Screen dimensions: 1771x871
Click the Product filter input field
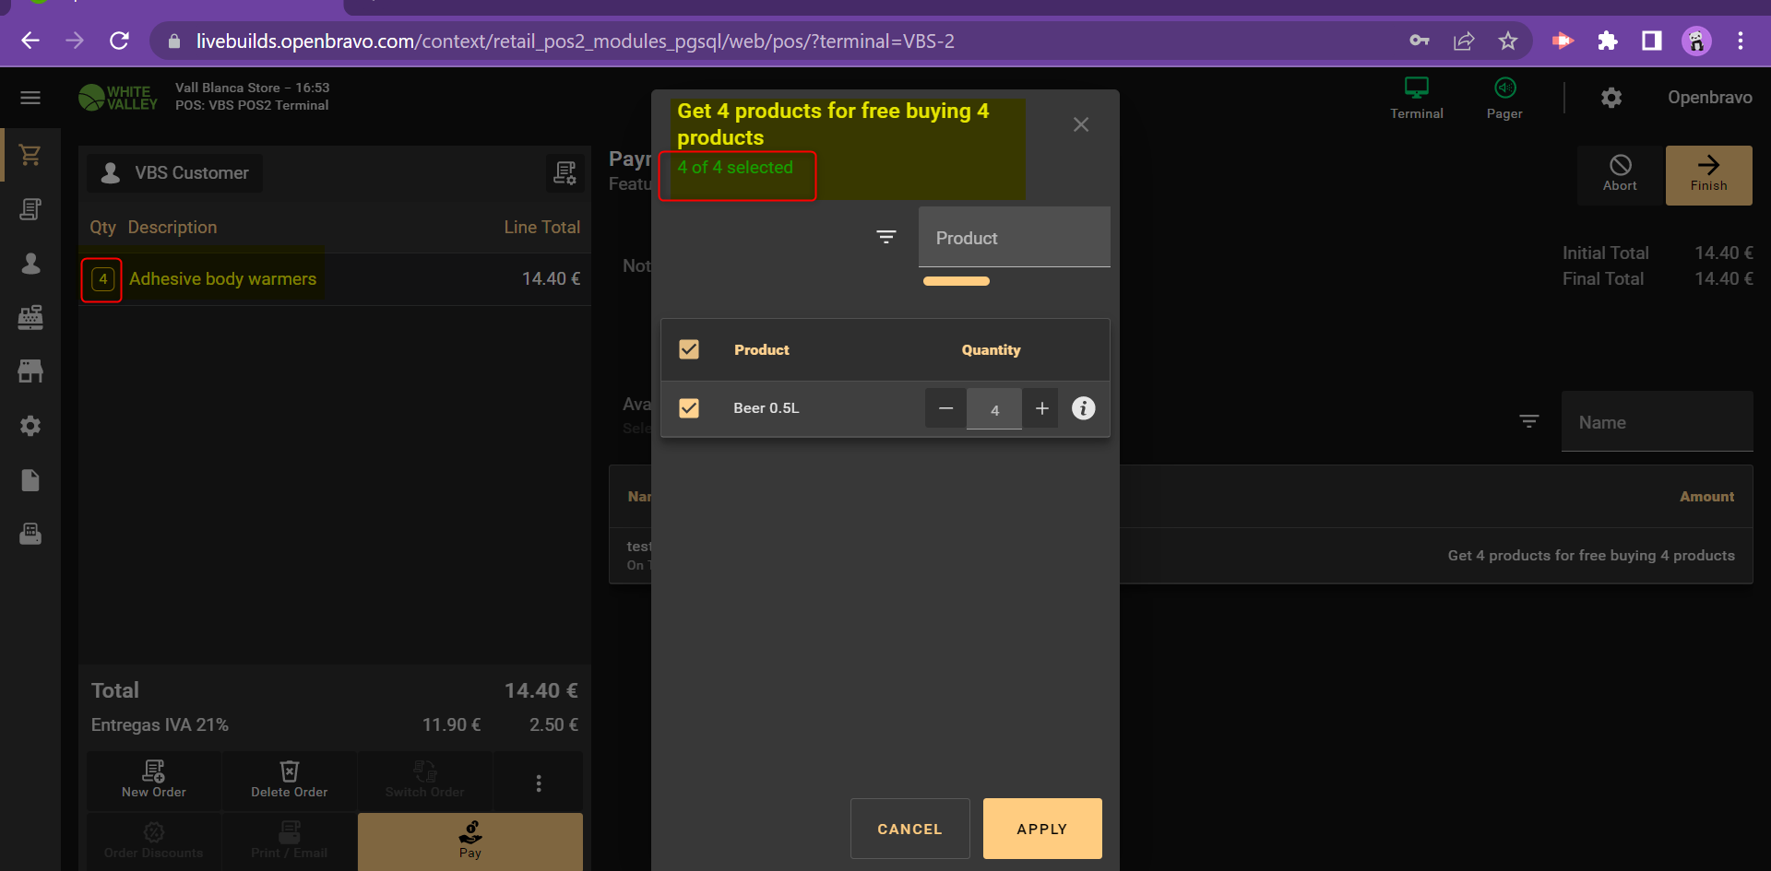(x=1014, y=238)
